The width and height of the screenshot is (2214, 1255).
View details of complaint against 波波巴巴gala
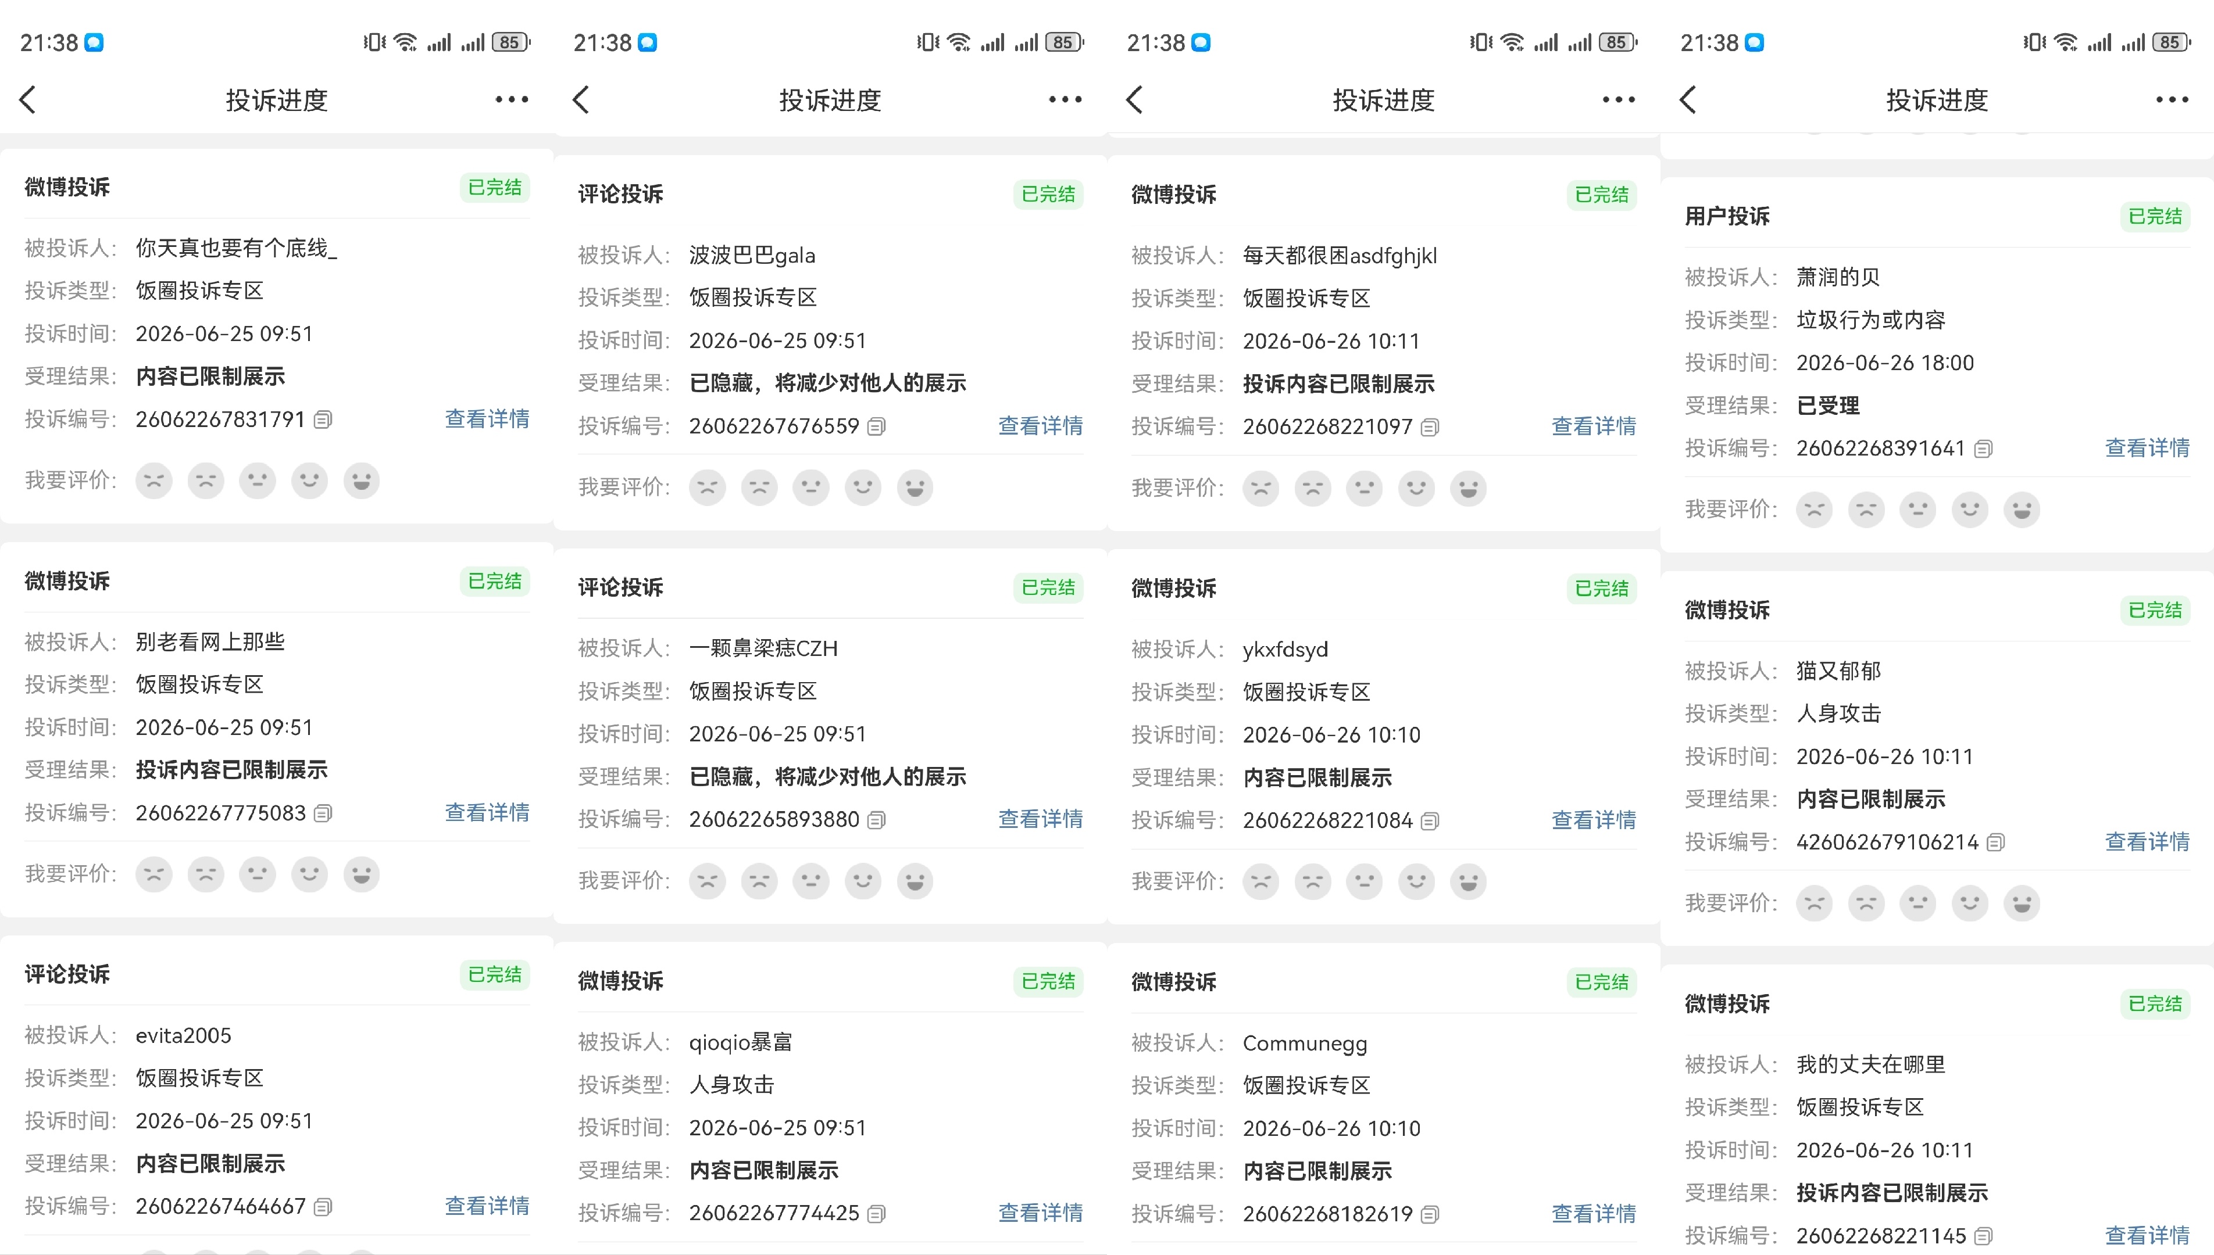point(1041,426)
